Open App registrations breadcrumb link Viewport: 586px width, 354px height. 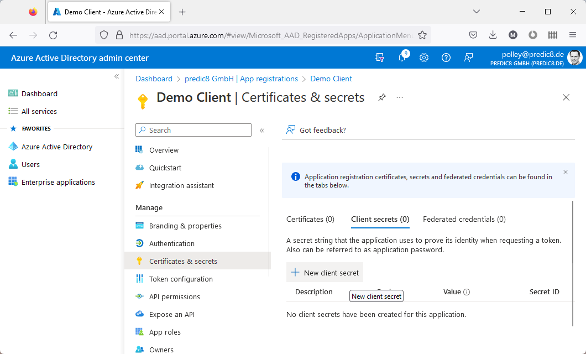click(x=240, y=79)
